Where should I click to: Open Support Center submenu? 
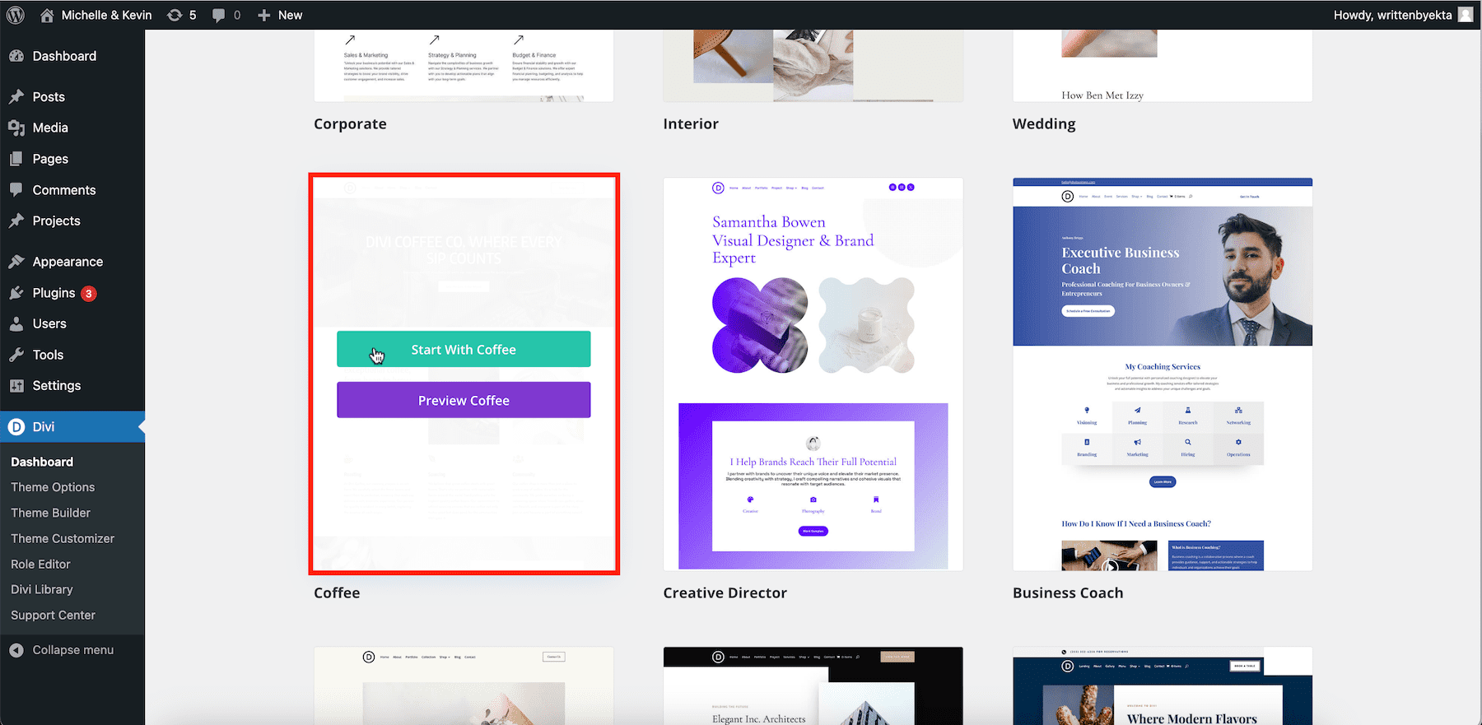(x=53, y=615)
